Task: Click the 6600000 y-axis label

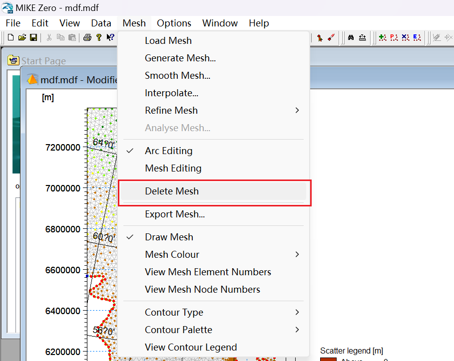Action: coord(63,270)
